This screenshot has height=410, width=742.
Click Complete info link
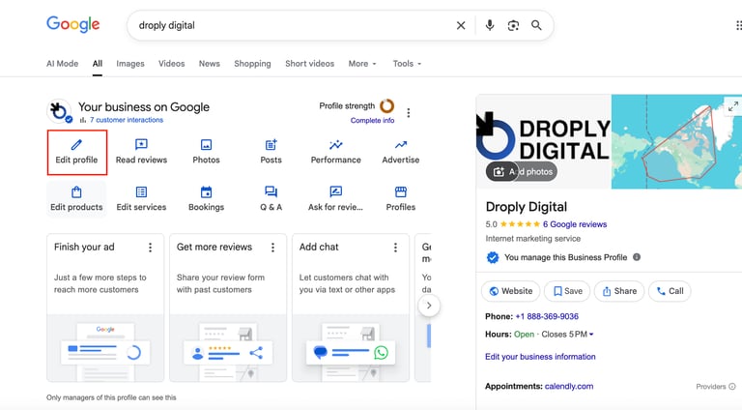pos(372,120)
